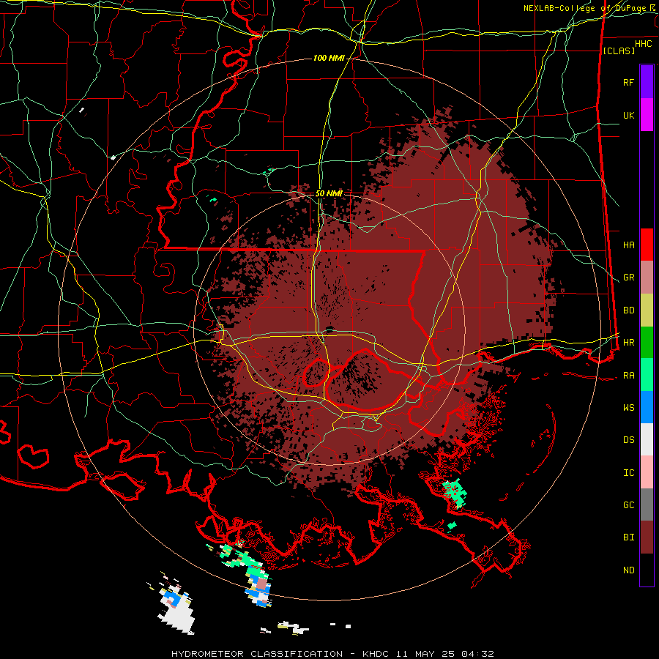Screen dimensions: 659x659
Task: Click the BD legend label
Action: click(628, 310)
